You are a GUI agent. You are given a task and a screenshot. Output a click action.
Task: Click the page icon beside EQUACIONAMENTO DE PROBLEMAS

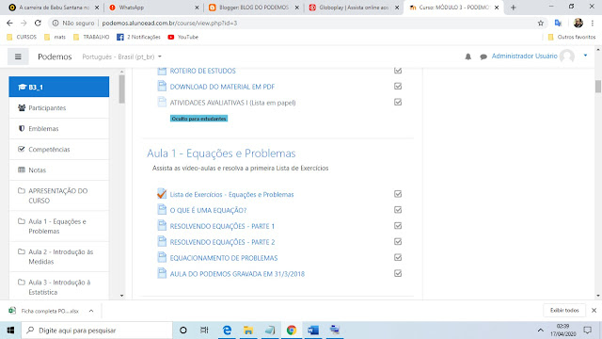tap(162, 257)
